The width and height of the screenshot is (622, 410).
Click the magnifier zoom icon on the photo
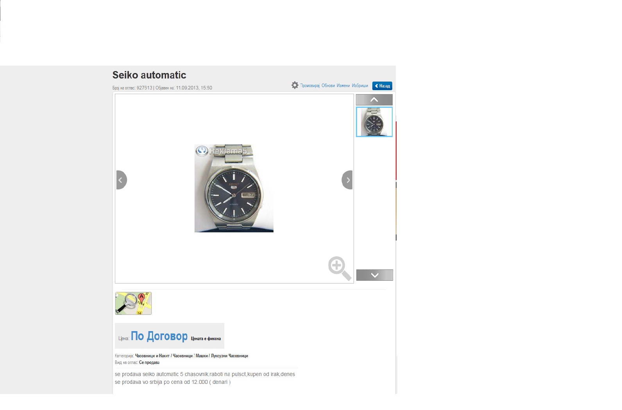pyautogui.click(x=340, y=269)
